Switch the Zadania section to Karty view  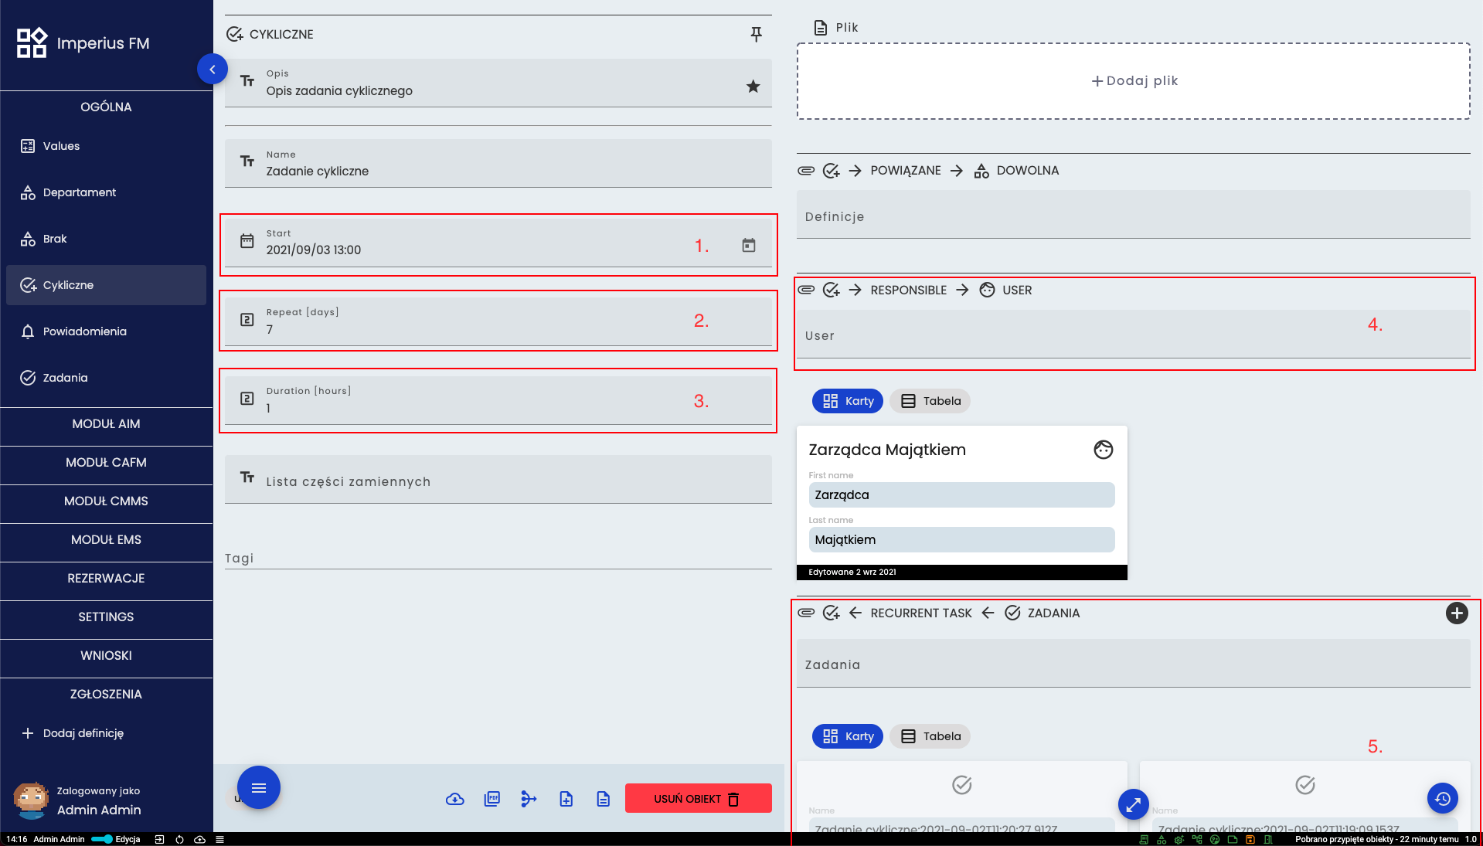click(x=847, y=736)
